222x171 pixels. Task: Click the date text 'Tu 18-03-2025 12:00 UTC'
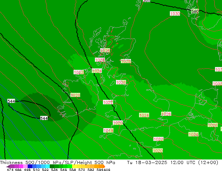click(162, 163)
